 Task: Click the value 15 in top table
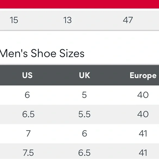[x=14, y=20]
